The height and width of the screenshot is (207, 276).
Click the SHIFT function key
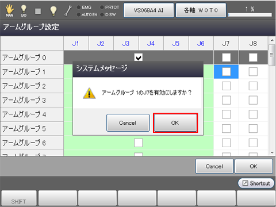coord(19,198)
